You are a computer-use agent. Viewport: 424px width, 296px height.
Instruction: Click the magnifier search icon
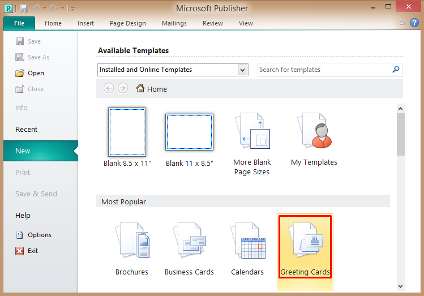tap(396, 70)
